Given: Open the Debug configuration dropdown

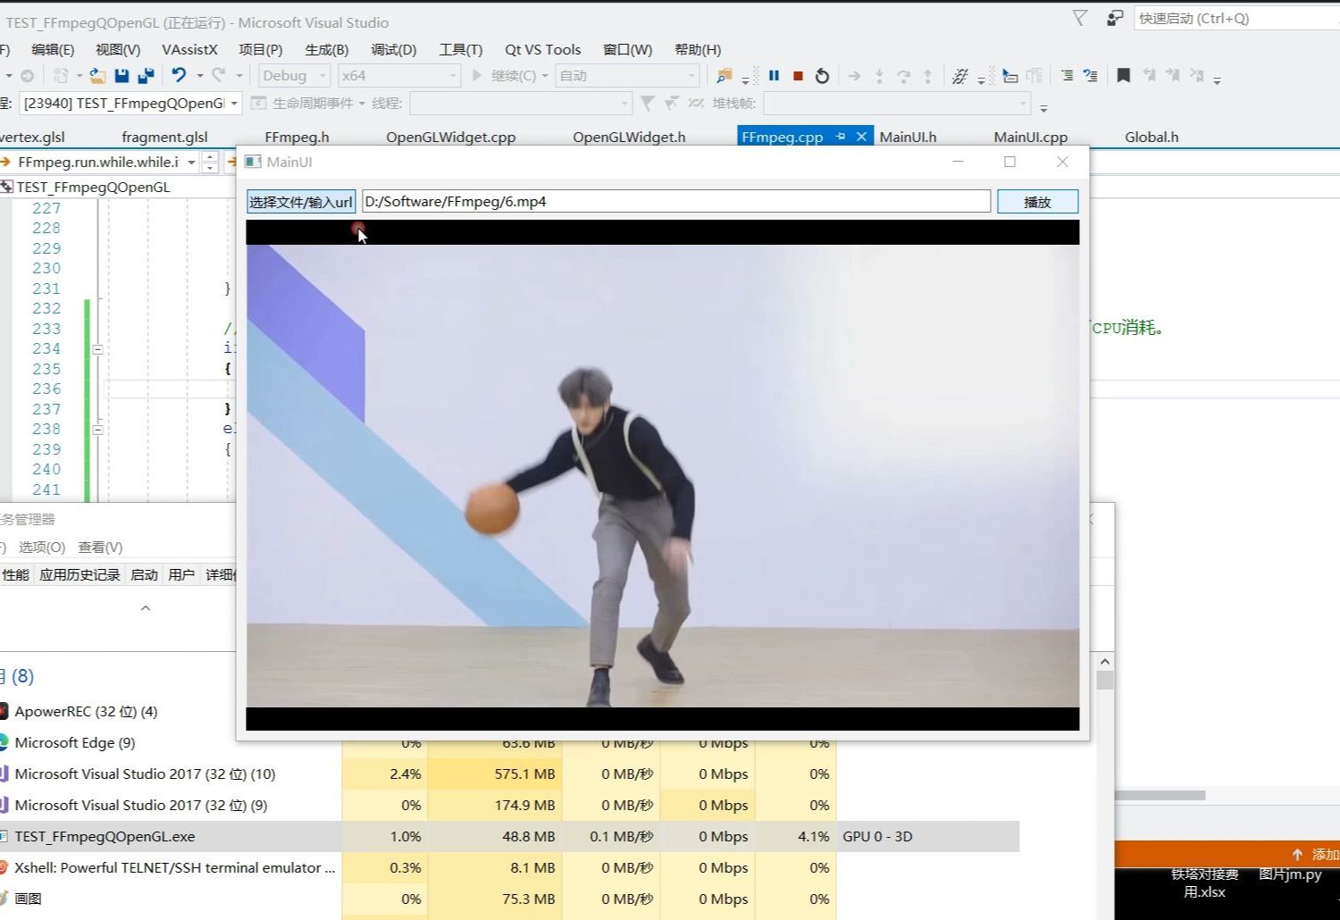Looking at the screenshot, I should (x=324, y=75).
